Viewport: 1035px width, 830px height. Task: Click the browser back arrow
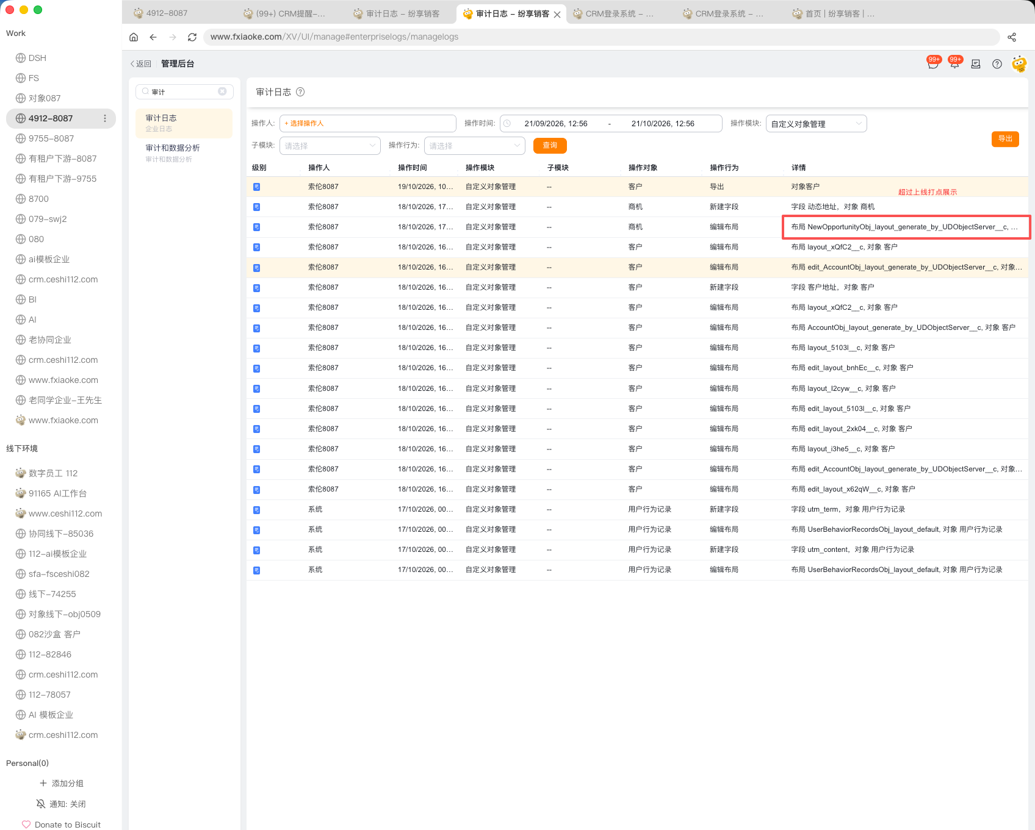click(x=153, y=37)
